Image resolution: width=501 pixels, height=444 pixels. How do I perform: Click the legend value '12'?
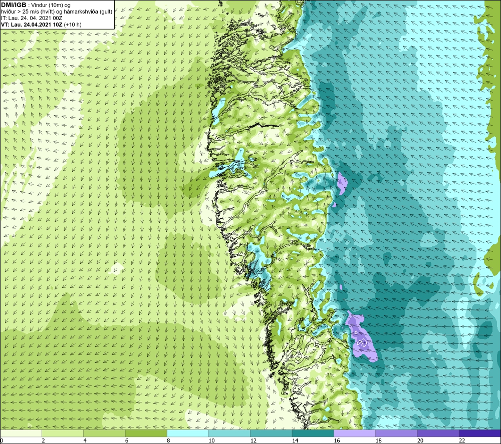(254, 441)
